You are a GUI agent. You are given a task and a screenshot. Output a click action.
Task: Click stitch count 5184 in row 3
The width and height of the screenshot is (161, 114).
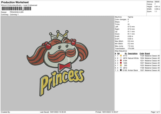click(x=125, y=60)
